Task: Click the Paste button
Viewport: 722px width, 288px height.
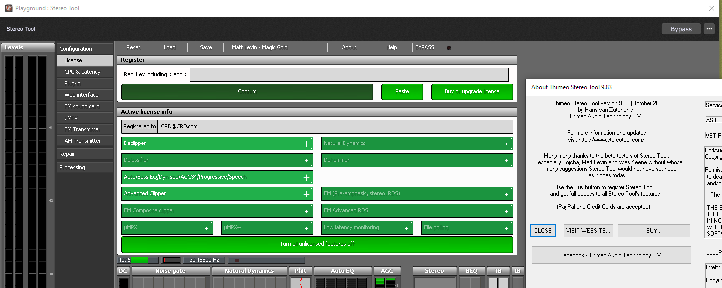Action: [x=402, y=92]
